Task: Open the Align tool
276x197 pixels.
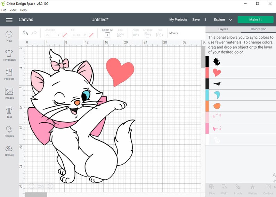Action: pyautogui.click(x=136, y=35)
